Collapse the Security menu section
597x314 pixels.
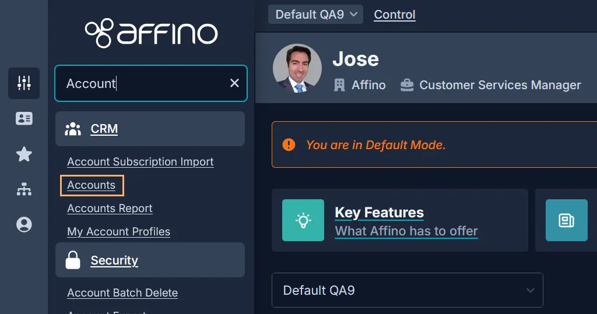[114, 260]
